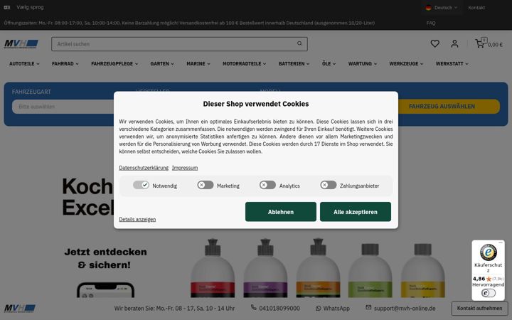512x320 pixels.
Task: Click the 4,86 rating text in the widget
Action: [479, 279]
